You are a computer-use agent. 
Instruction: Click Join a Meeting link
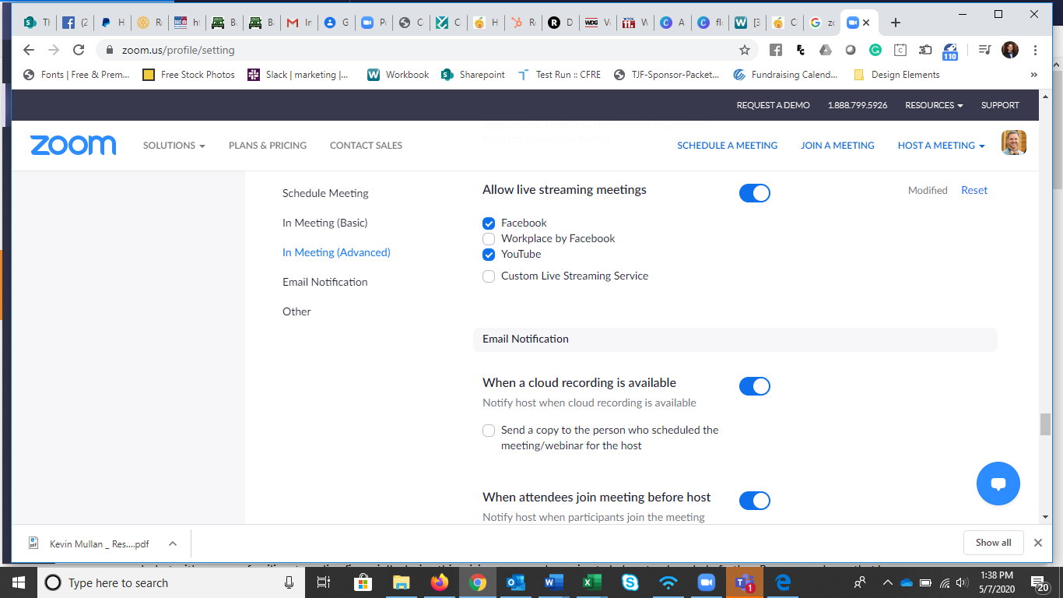pyautogui.click(x=837, y=146)
